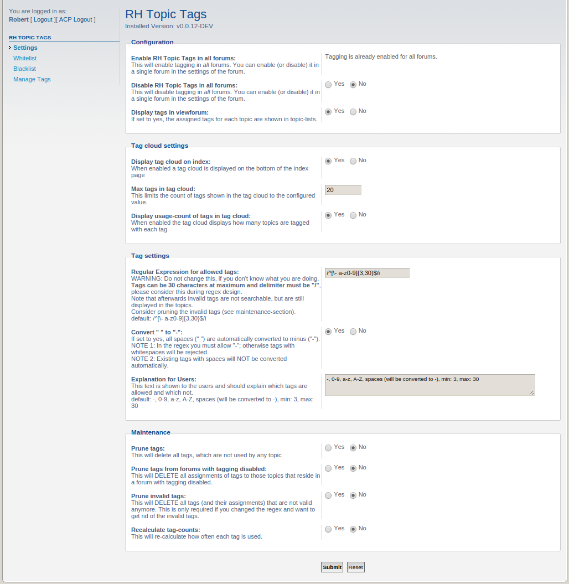Open the Blacklist menu item

tap(24, 69)
